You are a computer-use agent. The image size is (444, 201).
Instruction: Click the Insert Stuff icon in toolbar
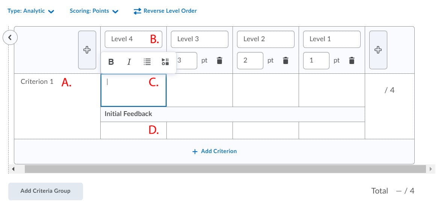coord(165,62)
